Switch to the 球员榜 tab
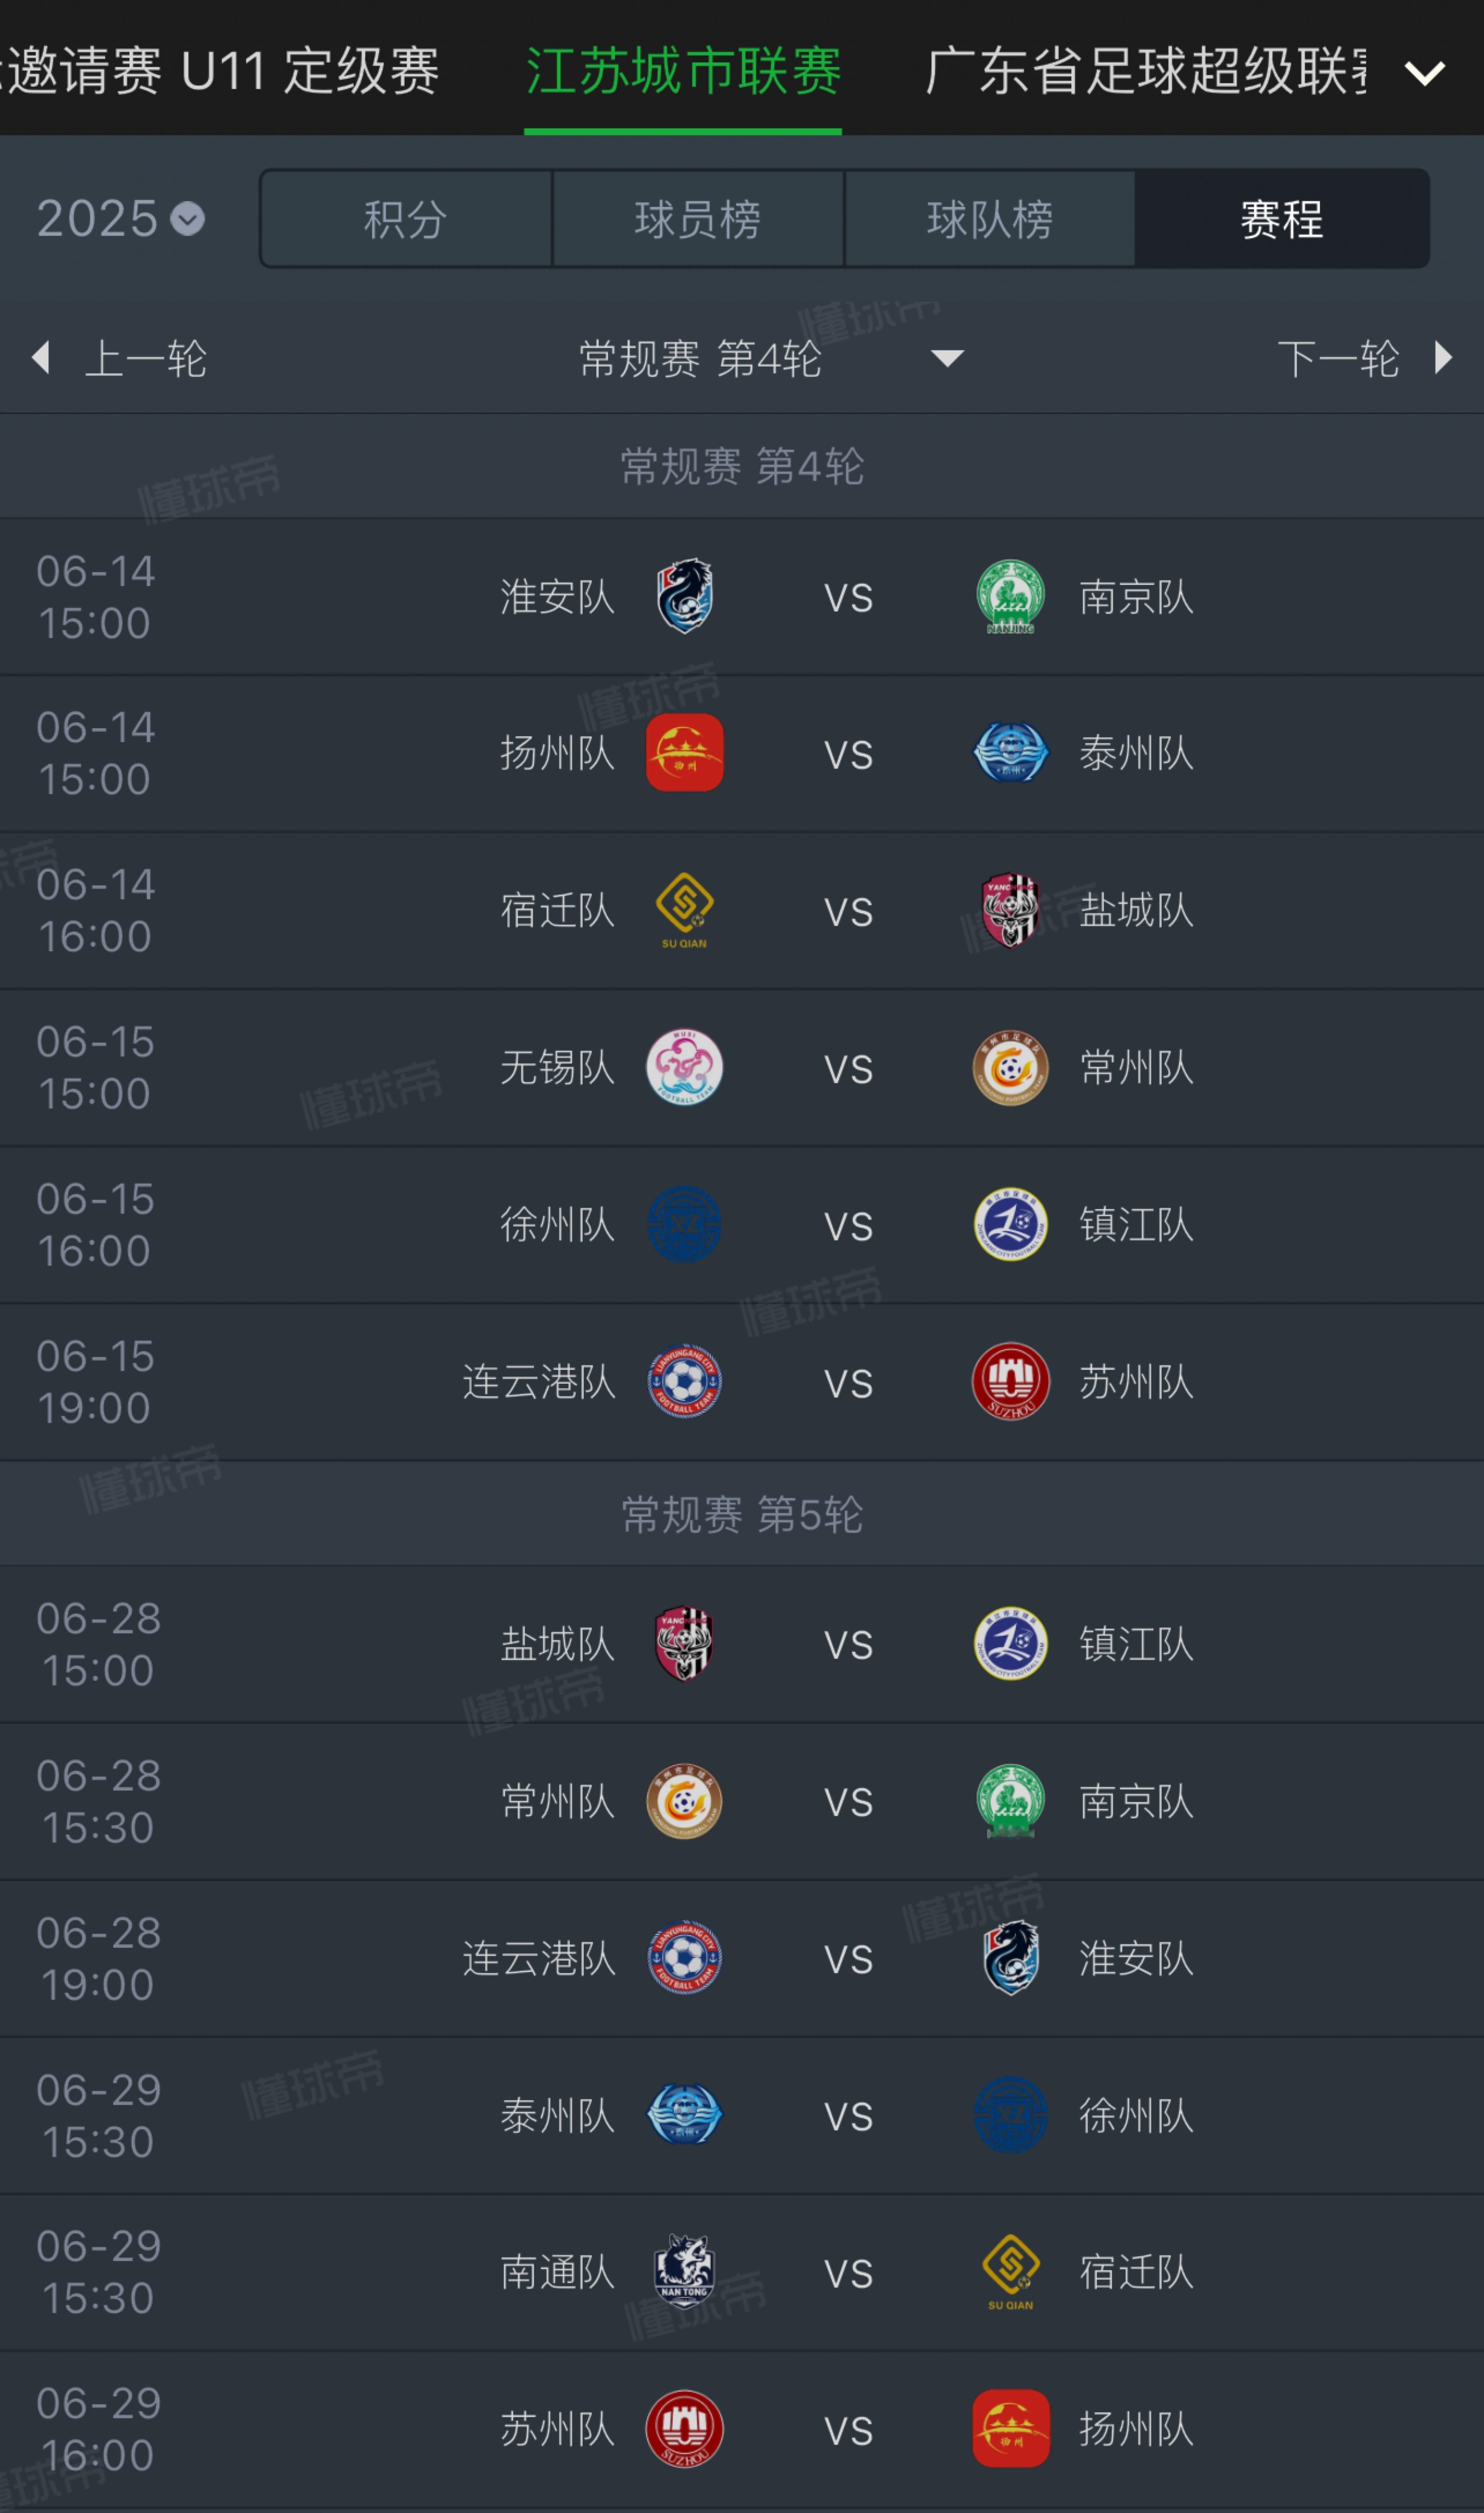Screen dimensions: 1484x2513 click(698, 219)
